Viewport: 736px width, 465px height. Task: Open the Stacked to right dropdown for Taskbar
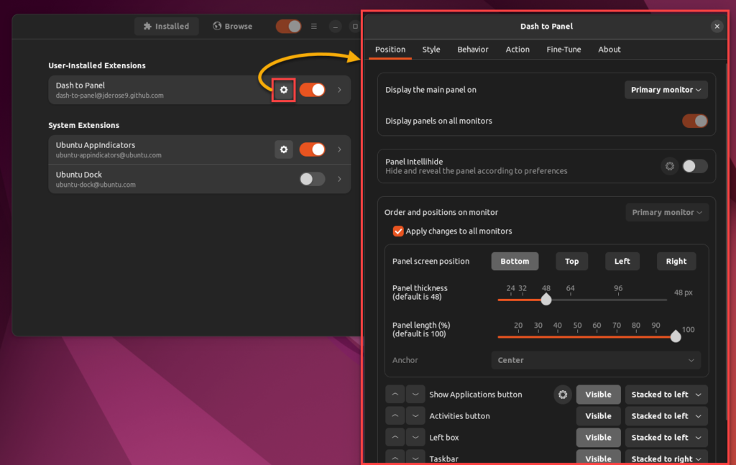point(666,458)
